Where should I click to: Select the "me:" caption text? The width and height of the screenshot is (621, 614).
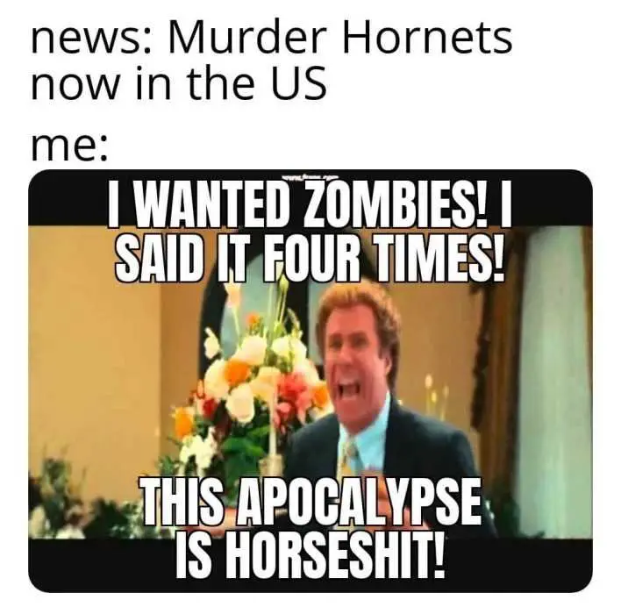tap(69, 147)
